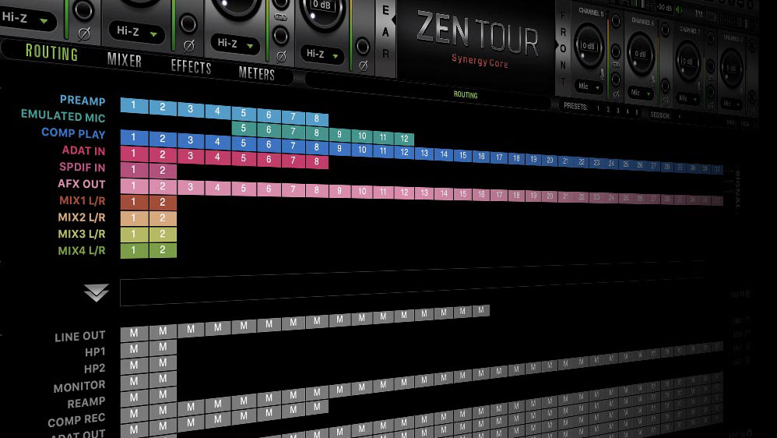The image size is (777, 438).
Task: Click first M cell in HP1 row
Action: click(134, 350)
